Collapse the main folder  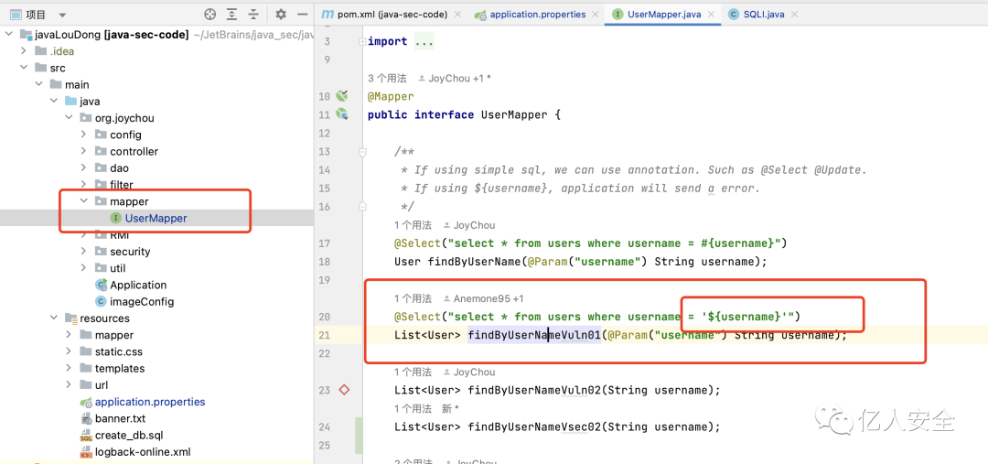[38, 84]
